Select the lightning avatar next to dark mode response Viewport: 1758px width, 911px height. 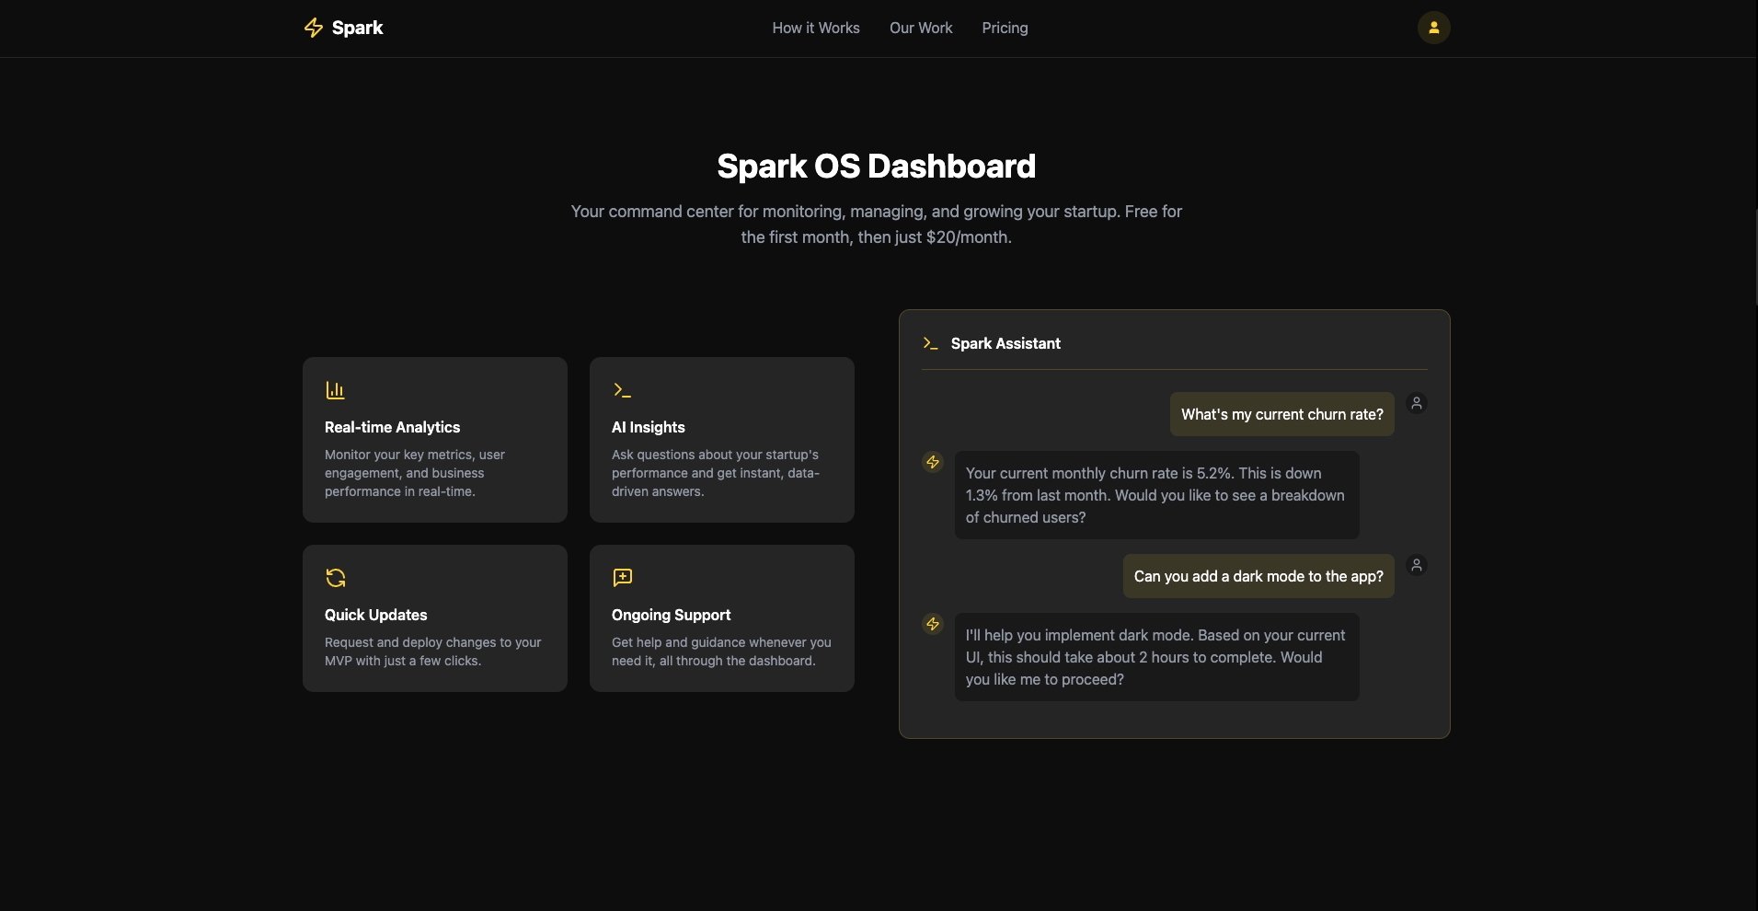tap(933, 624)
